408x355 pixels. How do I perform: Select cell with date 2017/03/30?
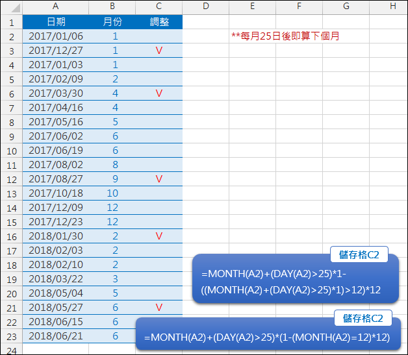56,93
